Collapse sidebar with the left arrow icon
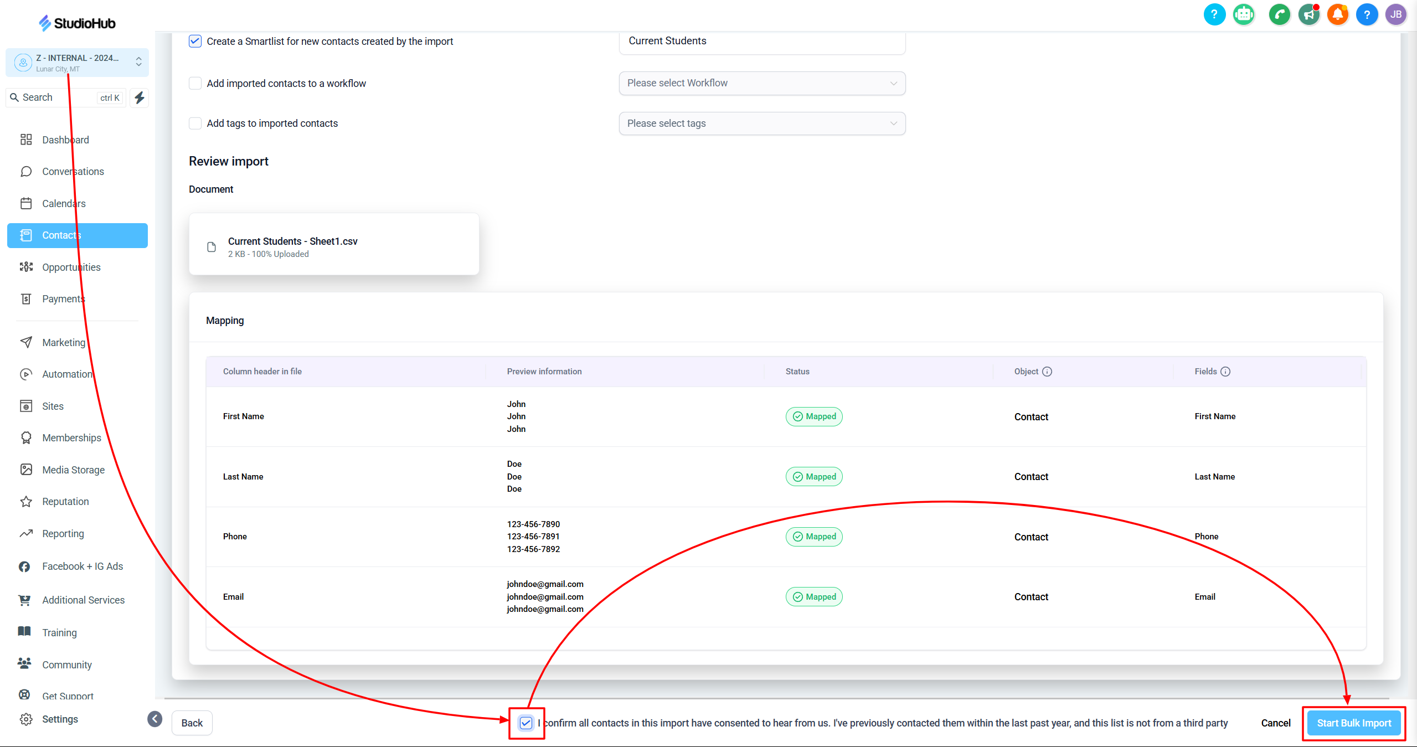The height and width of the screenshot is (747, 1417). click(x=155, y=719)
